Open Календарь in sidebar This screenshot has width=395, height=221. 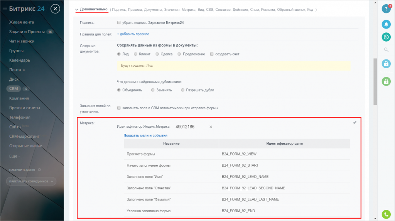(20, 60)
